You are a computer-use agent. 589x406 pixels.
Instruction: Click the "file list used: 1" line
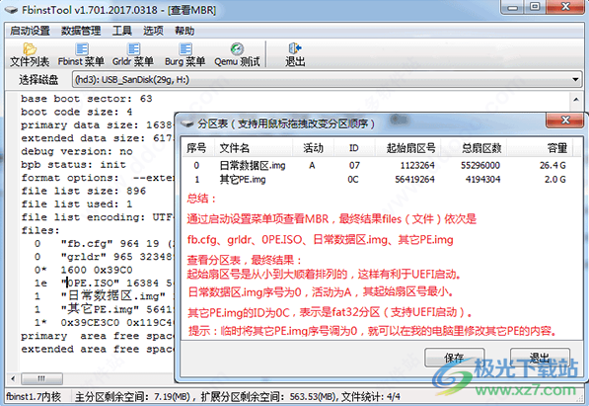point(77,203)
